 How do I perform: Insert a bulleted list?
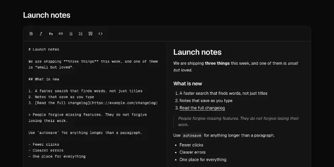71,34
